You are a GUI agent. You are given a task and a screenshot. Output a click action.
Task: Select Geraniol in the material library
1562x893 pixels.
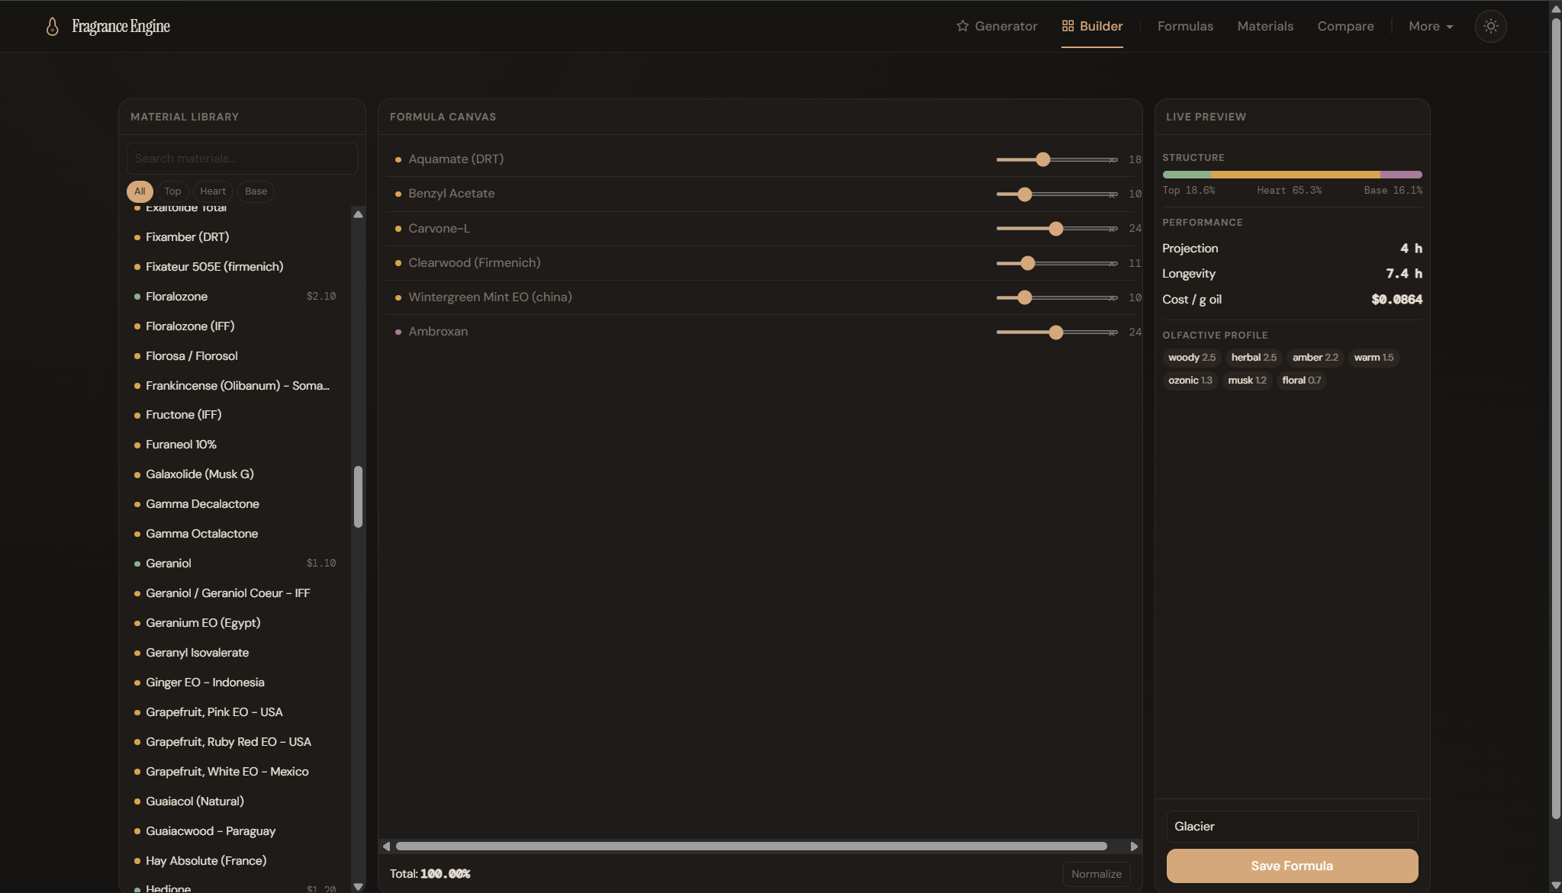pyautogui.click(x=169, y=563)
